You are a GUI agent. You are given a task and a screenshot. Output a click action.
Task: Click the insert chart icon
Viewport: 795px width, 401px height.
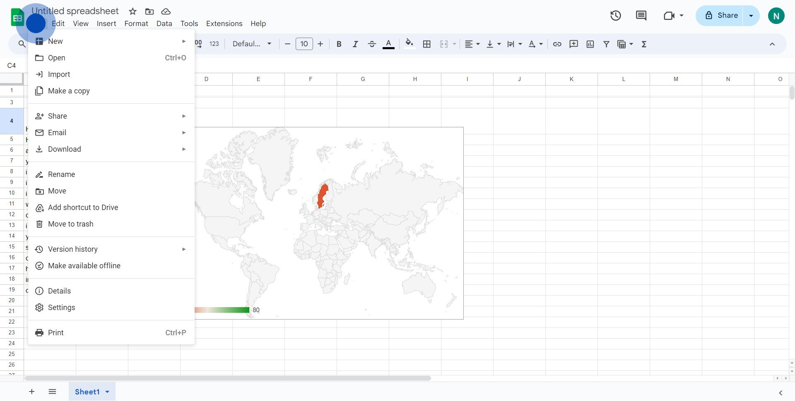click(x=590, y=44)
